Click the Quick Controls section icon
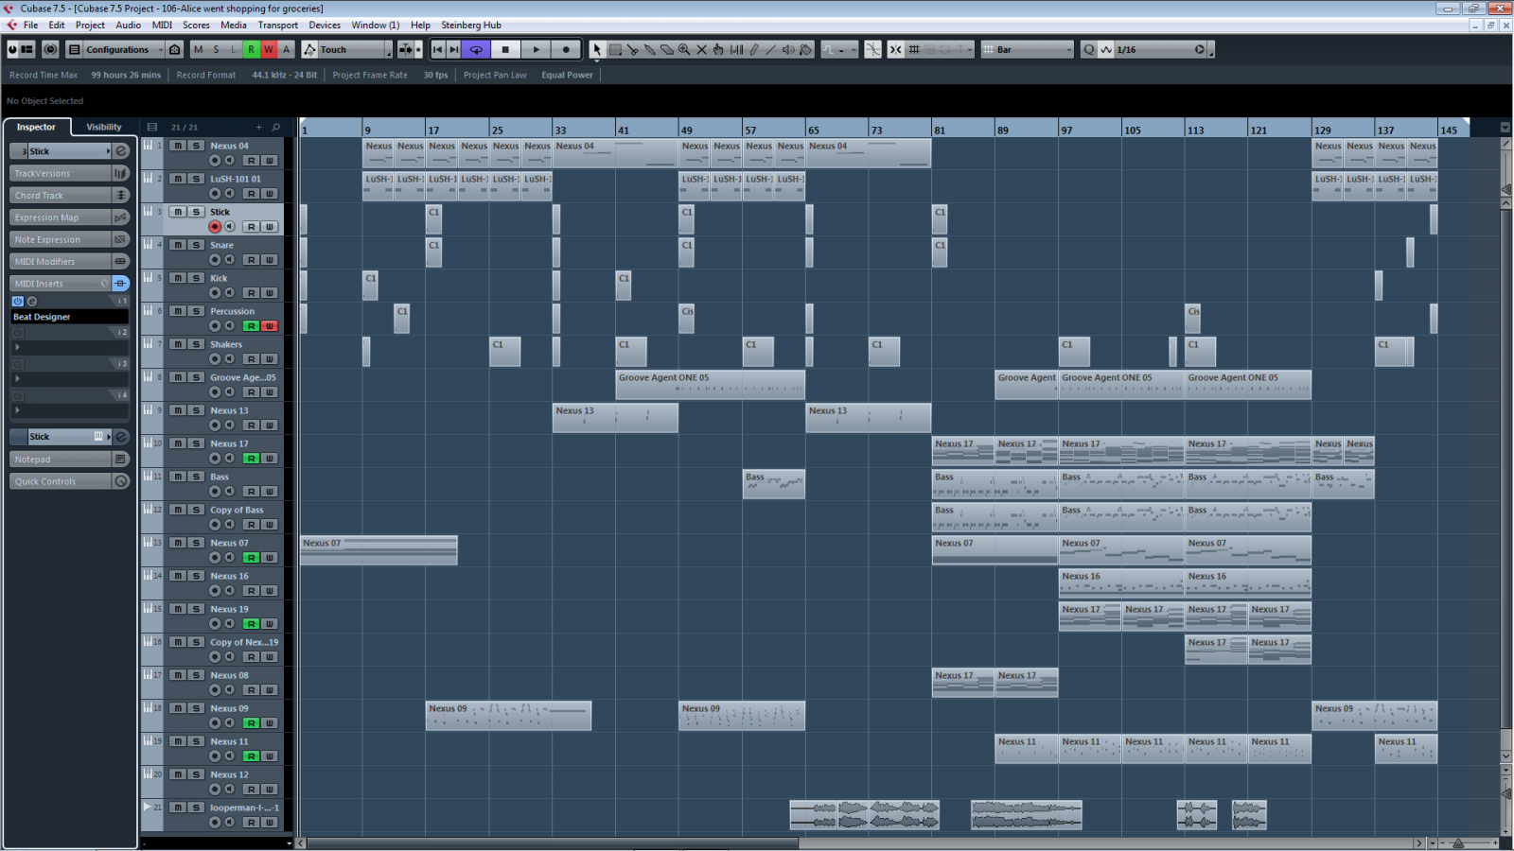This screenshot has width=1514, height=851. (x=120, y=481)
